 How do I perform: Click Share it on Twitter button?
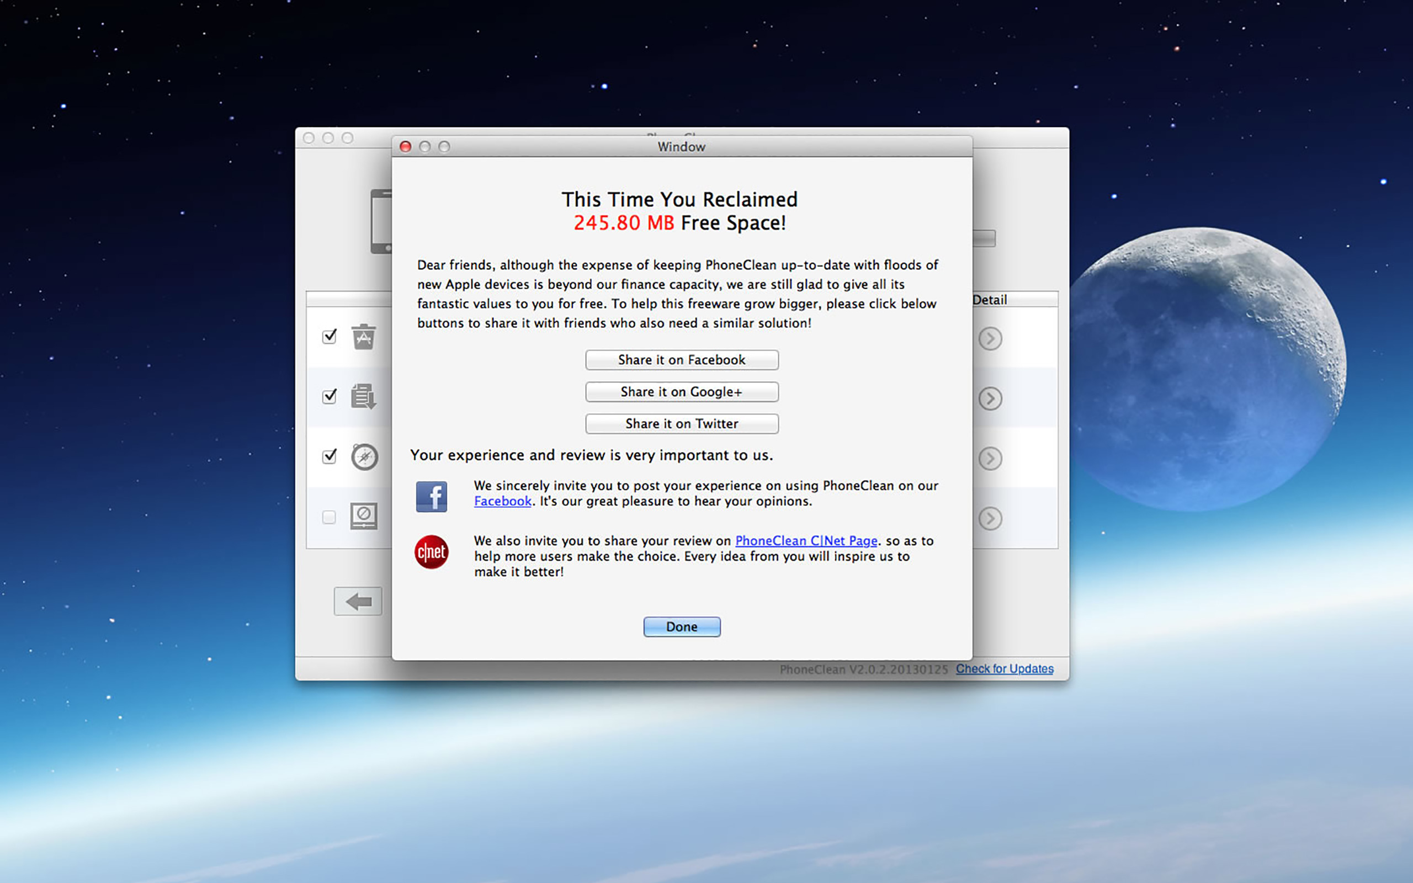[682, 423]
